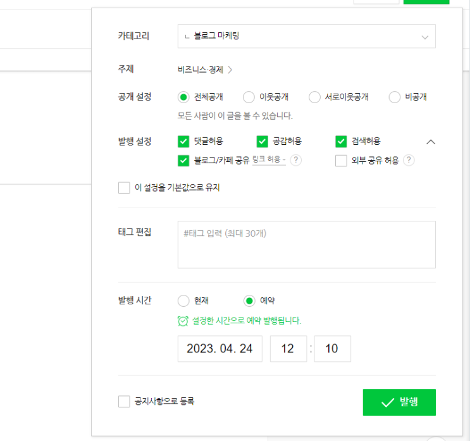
Task: Uncheck 블로그/카페 공유 option
Action: [184, 161]
